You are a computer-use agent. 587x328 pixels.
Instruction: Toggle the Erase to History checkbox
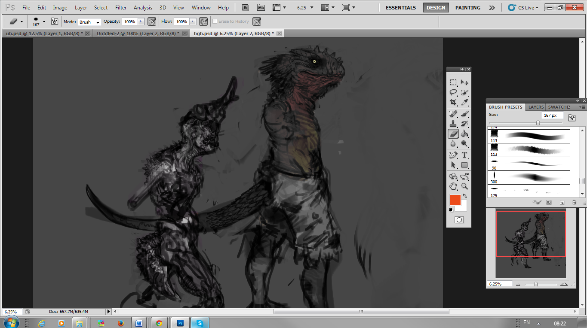tap(215, 21)
